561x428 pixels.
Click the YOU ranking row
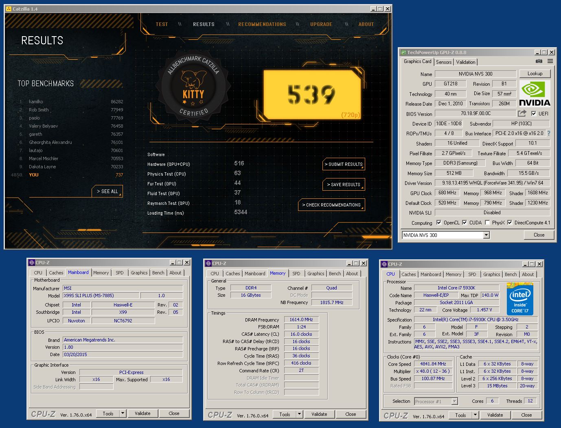(x=67, y=175)
